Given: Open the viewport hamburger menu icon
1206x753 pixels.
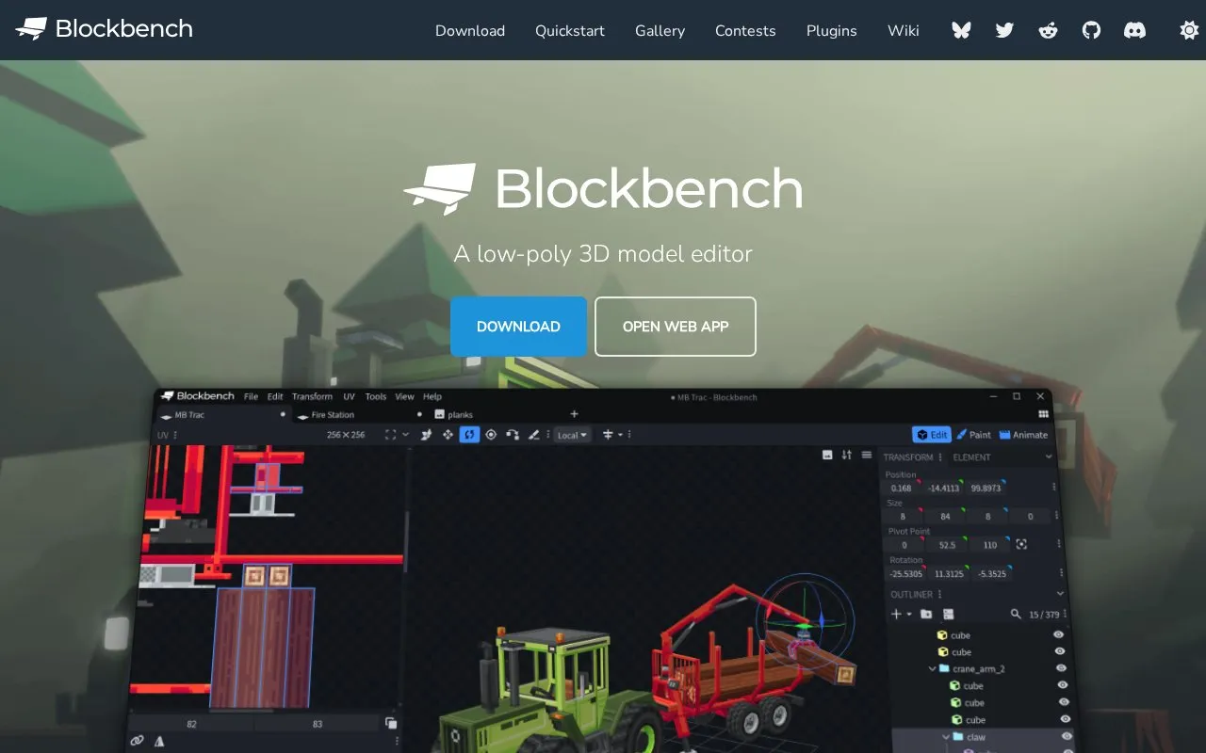Looking at the screenshot, I should [867, 455].
